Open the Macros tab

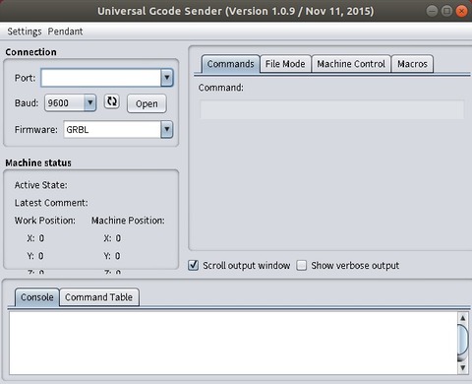click(x=412, y=64)
